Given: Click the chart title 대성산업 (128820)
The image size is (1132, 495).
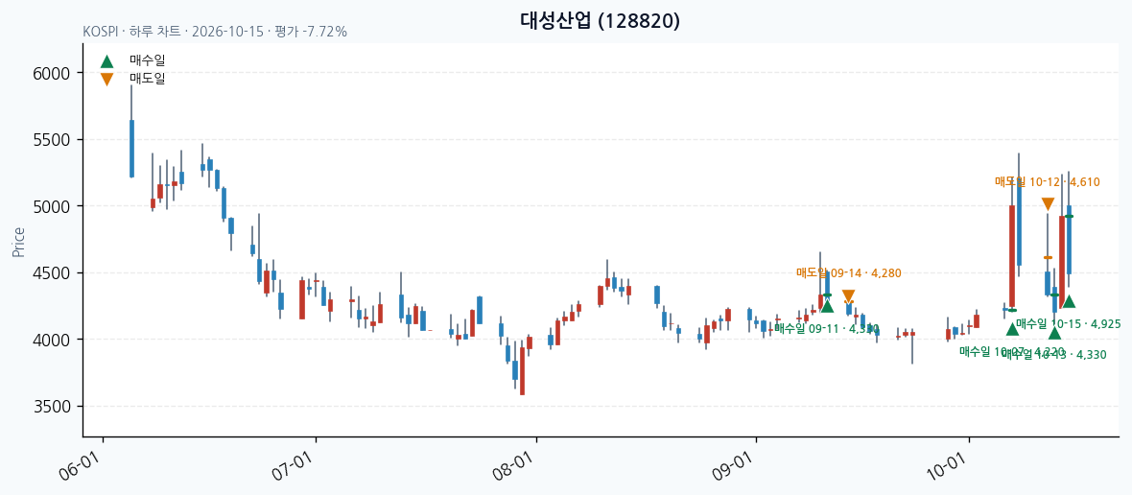Looking at the screenshot, I should (x=600, y=21).
